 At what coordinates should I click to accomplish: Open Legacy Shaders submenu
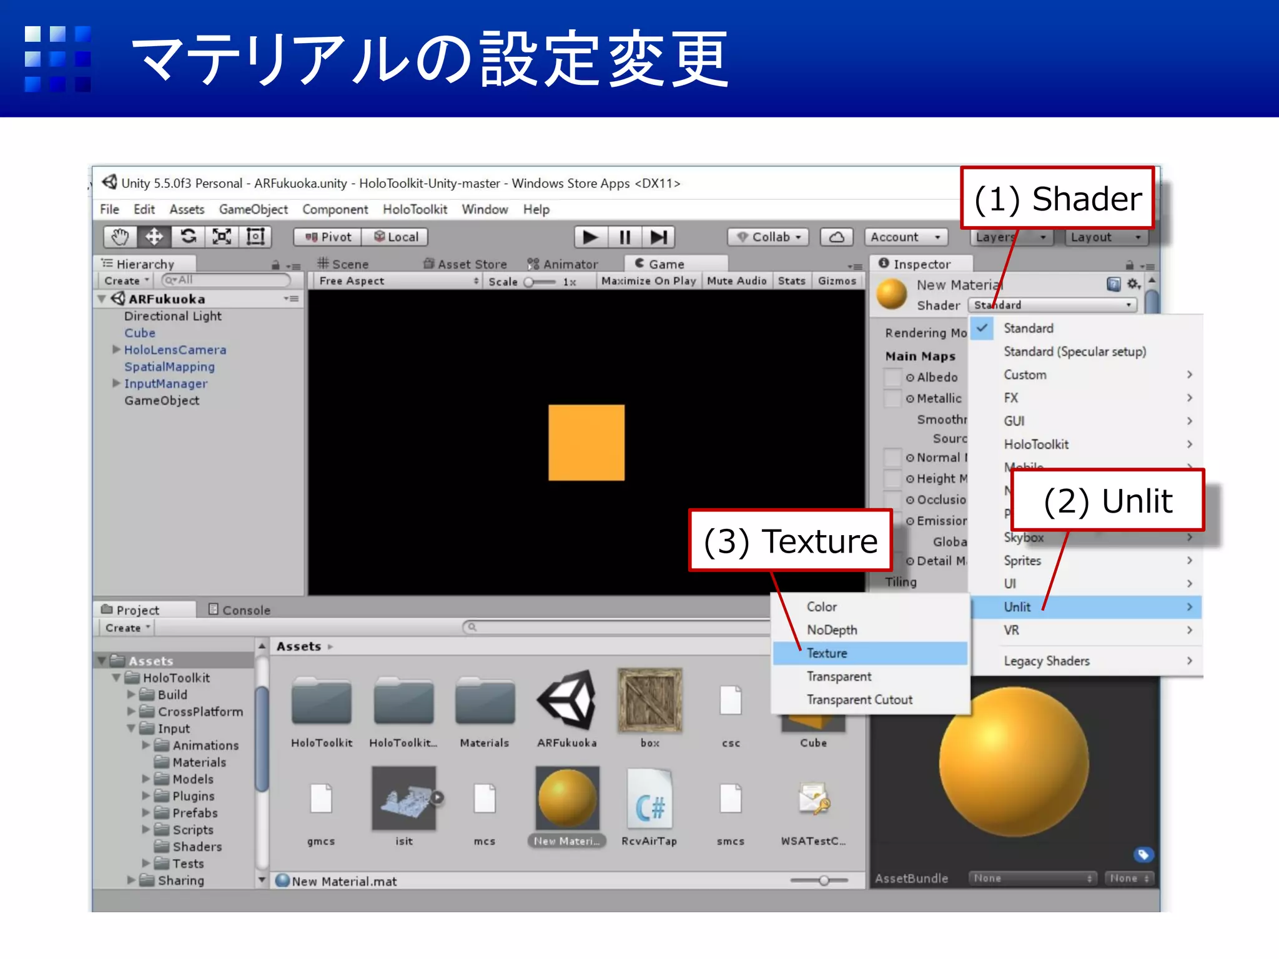pos(1087,661)
